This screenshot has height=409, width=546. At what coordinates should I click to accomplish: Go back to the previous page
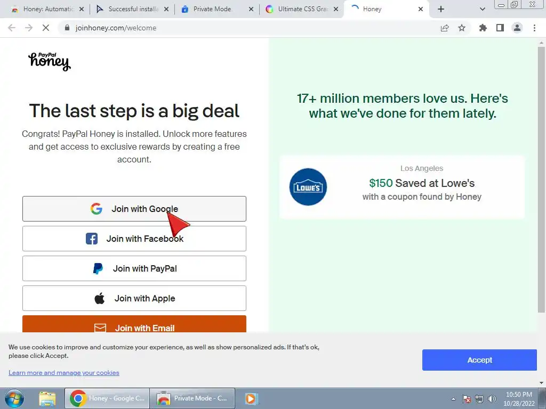(12, 28)
